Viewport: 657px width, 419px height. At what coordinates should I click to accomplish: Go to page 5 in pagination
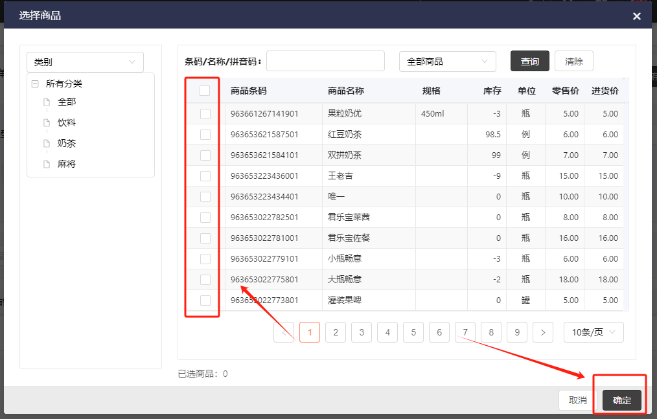point(413,332)
